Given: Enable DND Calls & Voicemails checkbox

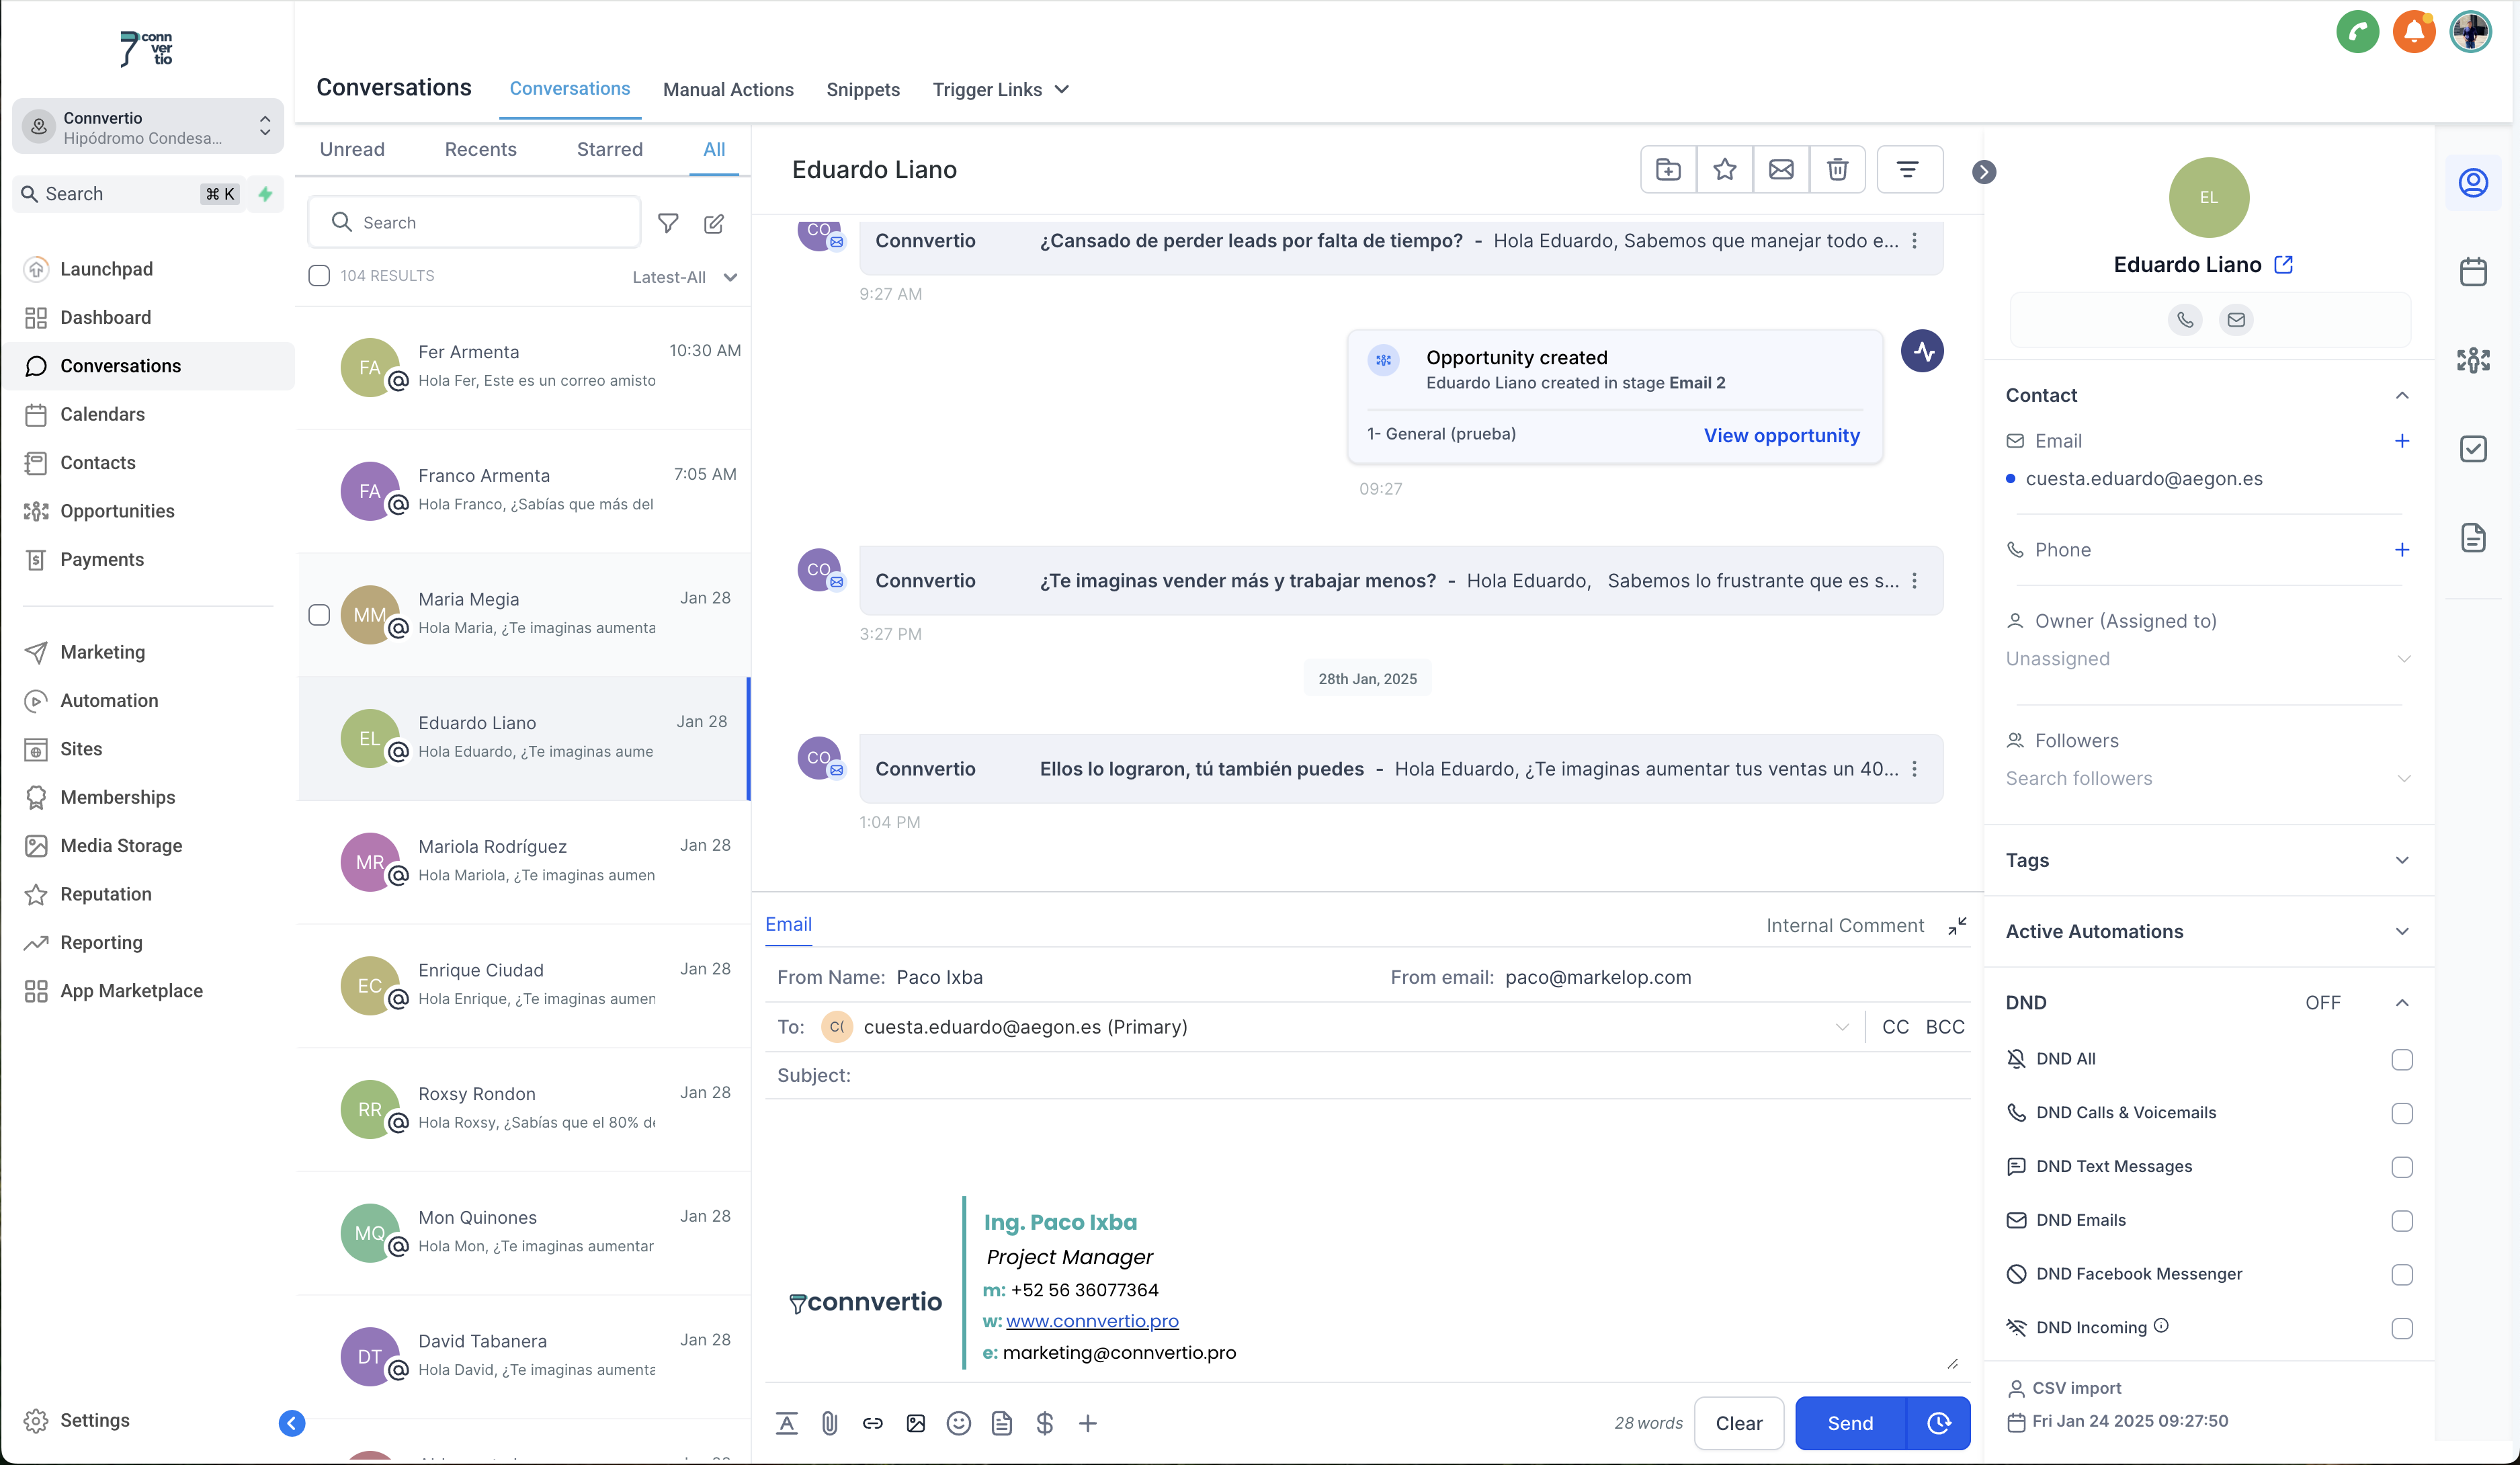Looking at the screenshot, I should tap(2402, 1114).
